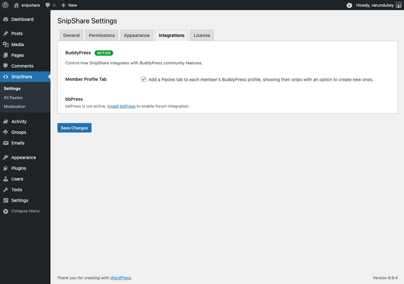This screenshot has height=284, width=404.
Task: Follow the Install bbPress link
Action: [x=121, y=106]
